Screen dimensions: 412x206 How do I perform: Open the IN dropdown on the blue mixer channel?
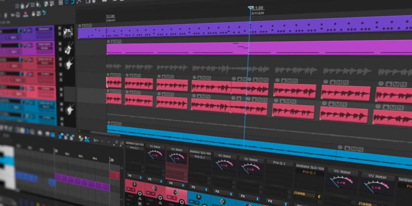[194, 202]
